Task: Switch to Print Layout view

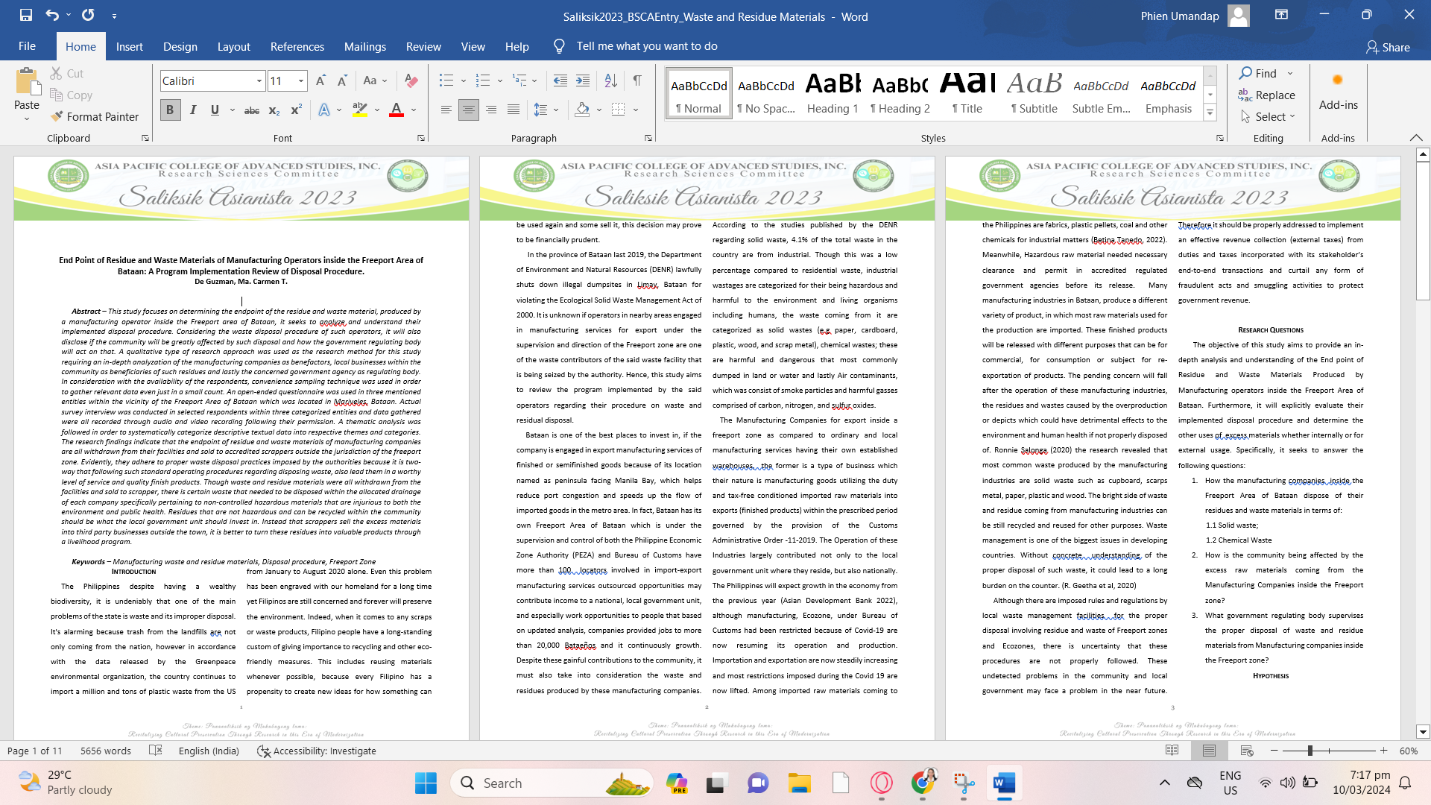Action: [x=1210, y=751]
